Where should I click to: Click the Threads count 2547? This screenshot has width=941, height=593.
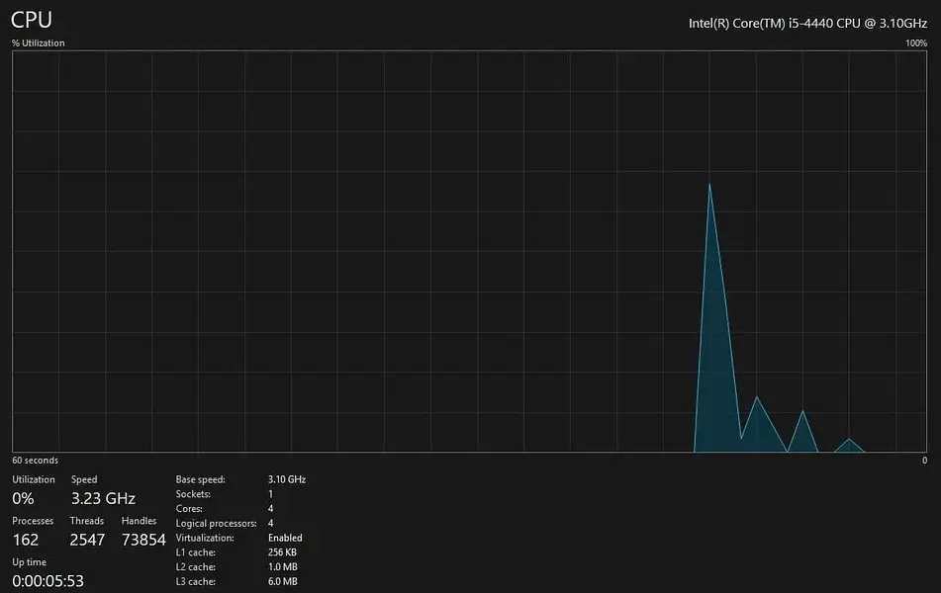click(x=87, y=540)
